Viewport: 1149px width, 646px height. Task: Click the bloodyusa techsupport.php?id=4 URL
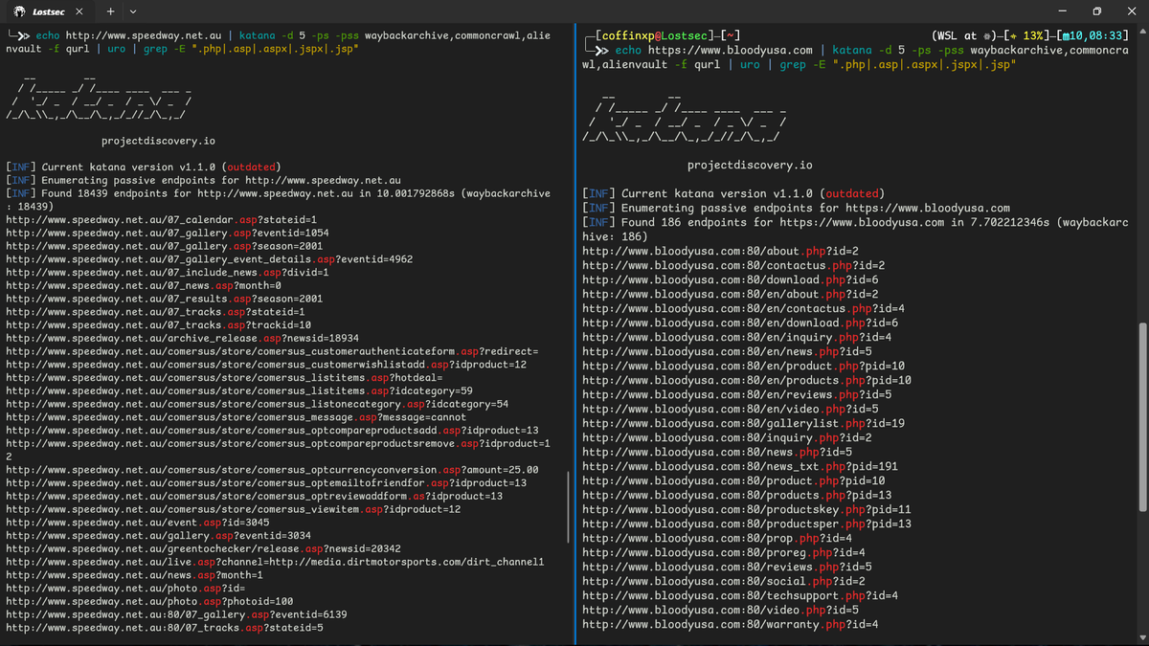[x=740, y=595]
